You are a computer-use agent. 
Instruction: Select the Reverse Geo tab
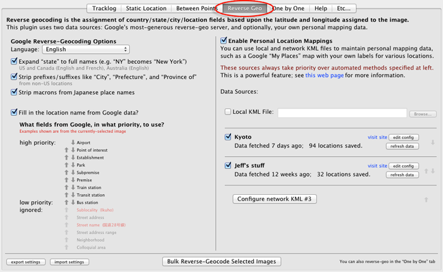click(245, 8)
